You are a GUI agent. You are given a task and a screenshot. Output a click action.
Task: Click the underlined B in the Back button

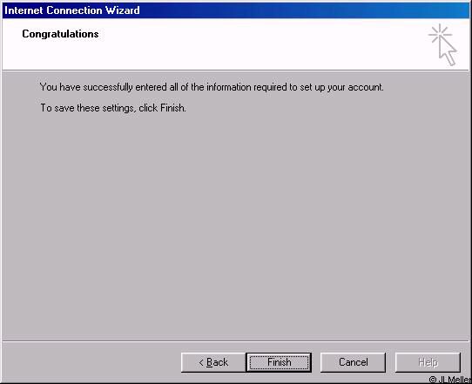[210, 362]
